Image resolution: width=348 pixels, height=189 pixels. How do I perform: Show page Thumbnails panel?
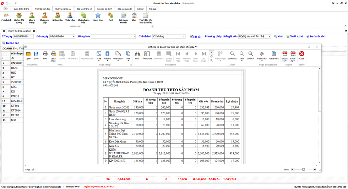point(147,55)
